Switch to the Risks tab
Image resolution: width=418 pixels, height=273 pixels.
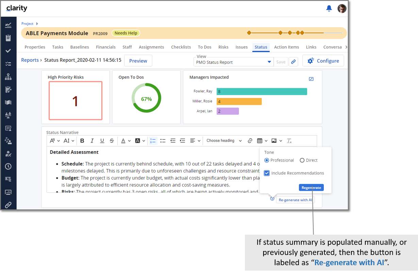(223, 47)
